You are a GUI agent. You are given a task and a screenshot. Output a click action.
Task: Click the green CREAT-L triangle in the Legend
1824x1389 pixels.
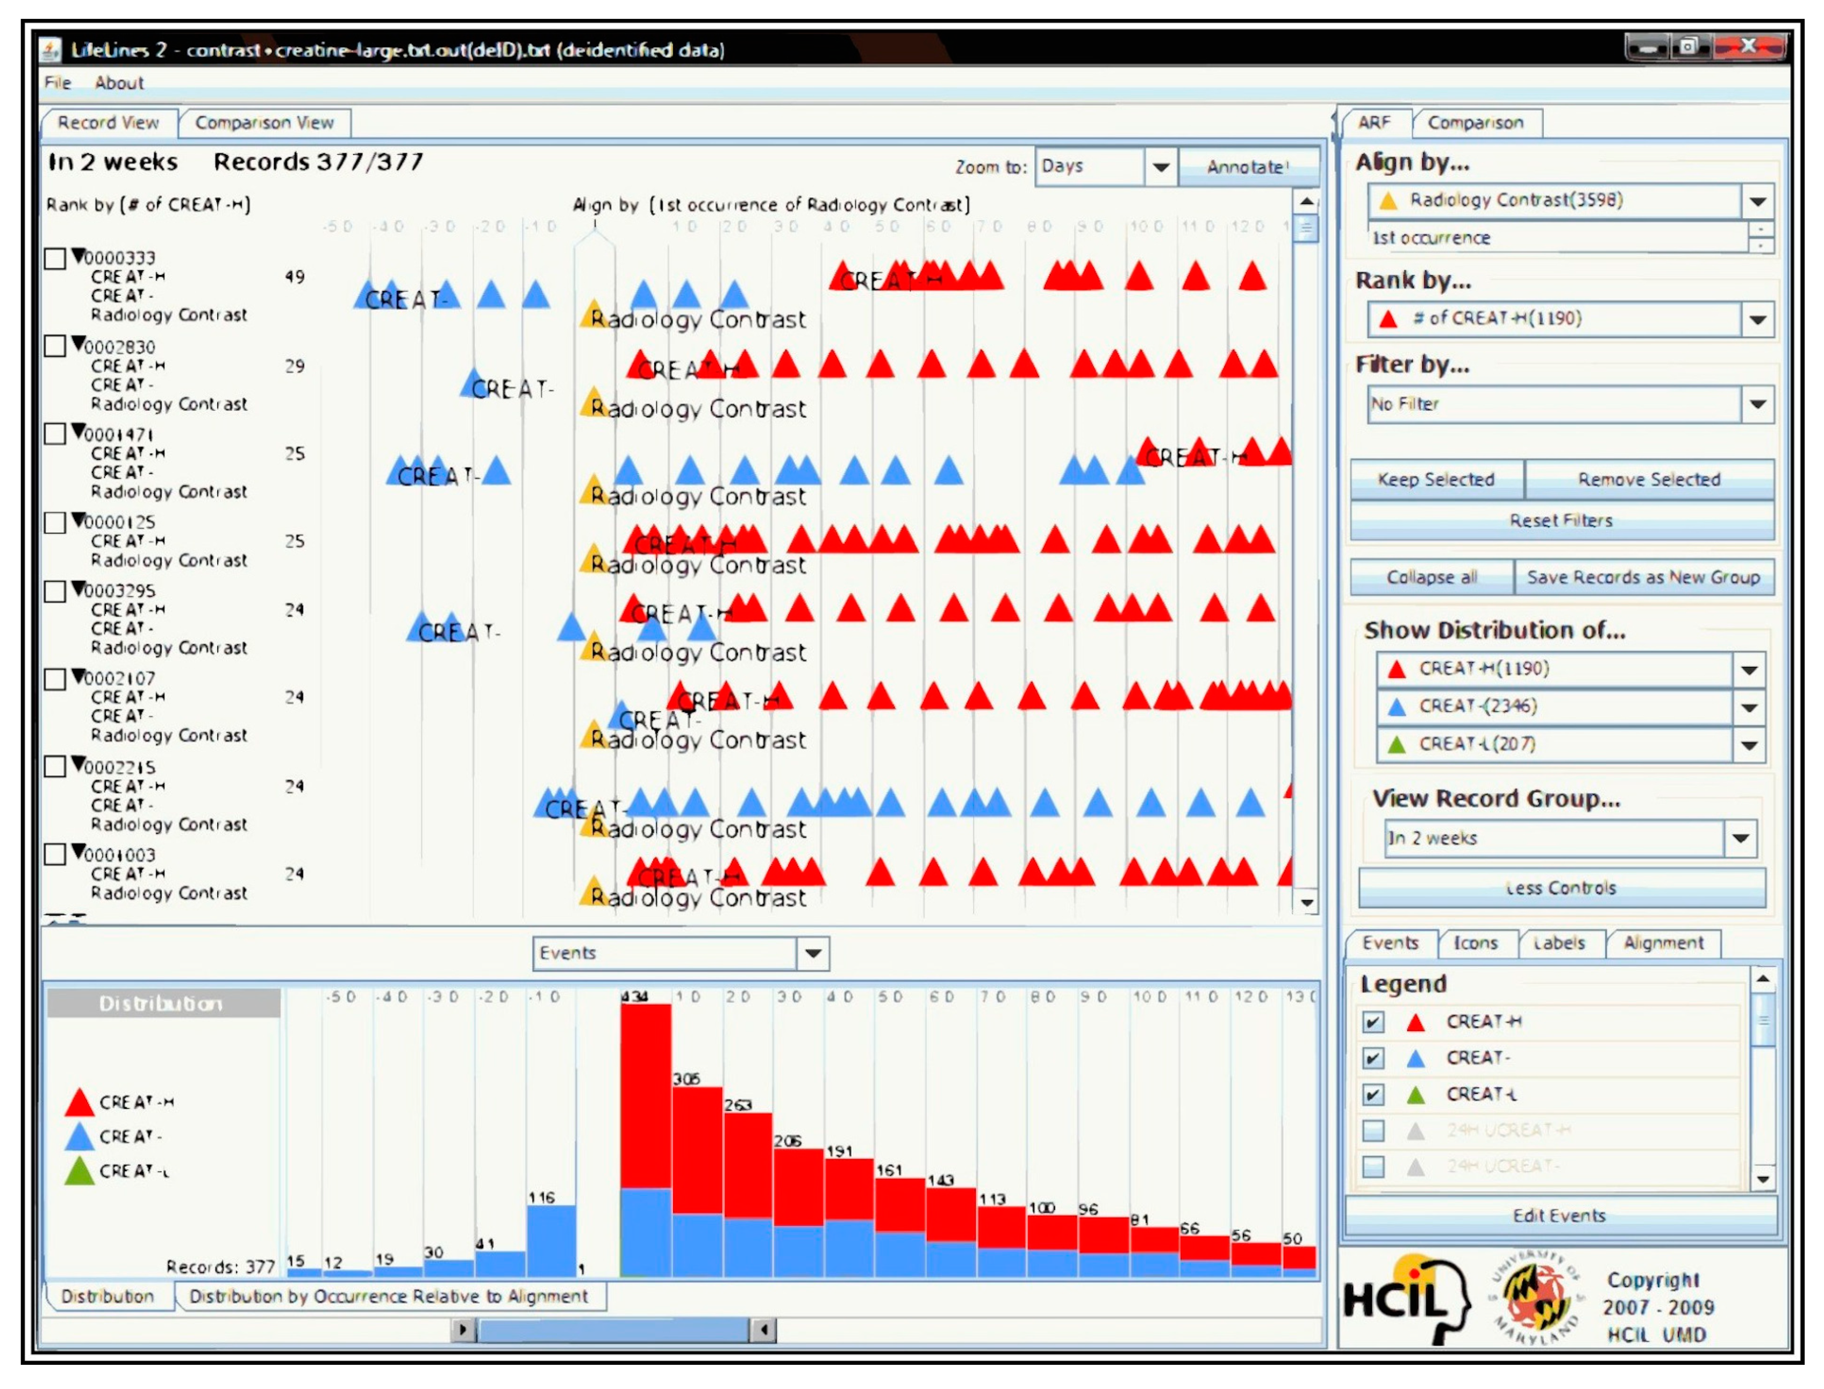(1417, 1095)
